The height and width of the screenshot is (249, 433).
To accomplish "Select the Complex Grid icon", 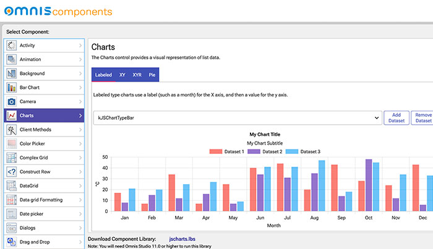I will (11, 158).
